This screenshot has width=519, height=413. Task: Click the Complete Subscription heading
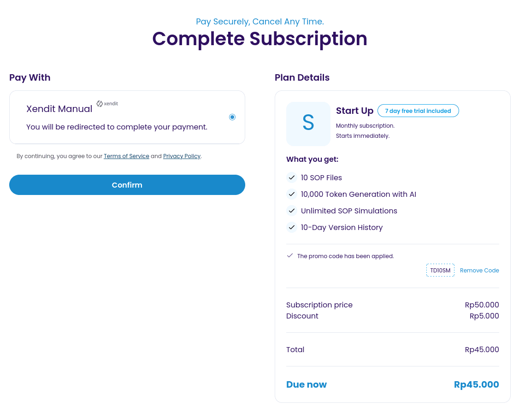259,39
